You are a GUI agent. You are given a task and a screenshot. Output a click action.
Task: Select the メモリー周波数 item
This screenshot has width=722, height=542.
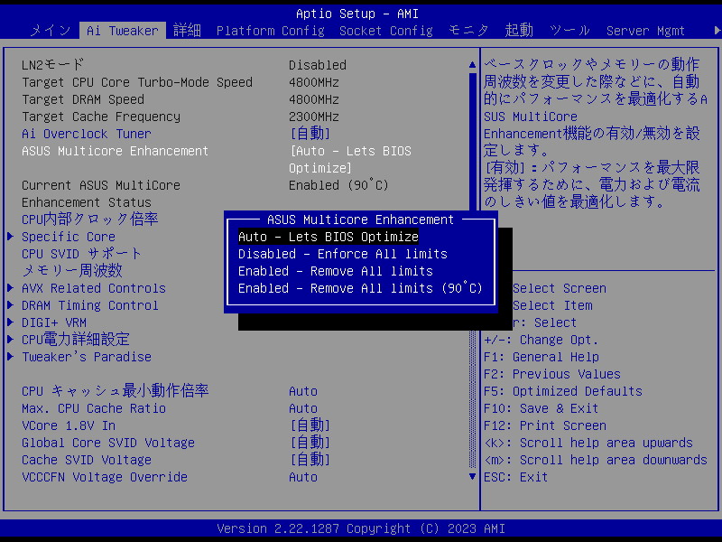pos(72,271)
